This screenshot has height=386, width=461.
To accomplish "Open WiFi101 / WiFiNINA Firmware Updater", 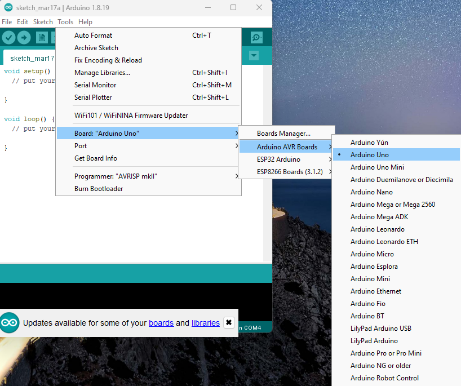I will click(x=148, y=116).
